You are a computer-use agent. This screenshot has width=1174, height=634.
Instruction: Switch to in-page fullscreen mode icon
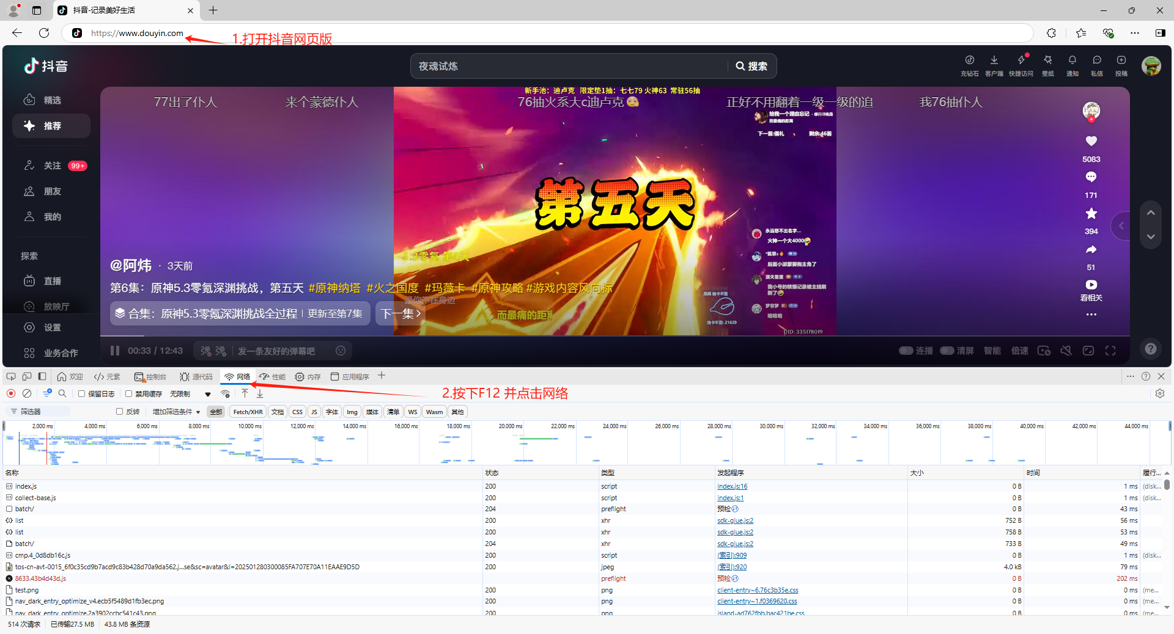click(1088, 351)
